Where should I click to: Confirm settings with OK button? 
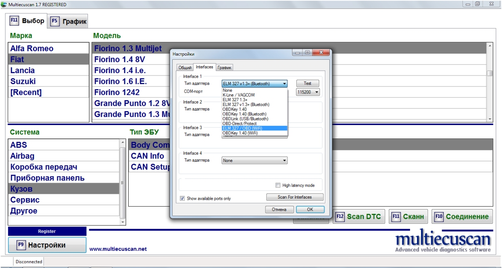tap(310, 210)
